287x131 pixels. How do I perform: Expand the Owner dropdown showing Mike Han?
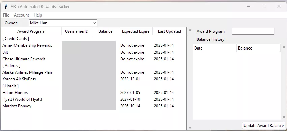(63, 23)
